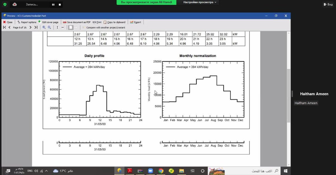This screenshot has width=336, height=175.
Task: Jump to the last page
Action: tap(36, 27)
